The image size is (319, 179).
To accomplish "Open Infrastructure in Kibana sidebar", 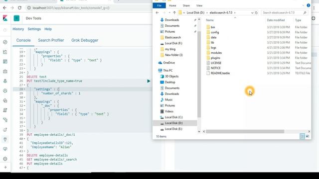I will [5, 100].
